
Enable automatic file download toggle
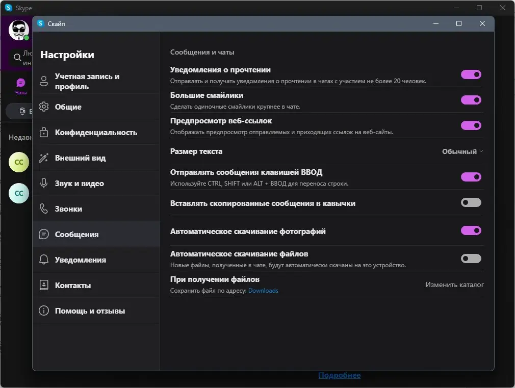tap(471, 258)
